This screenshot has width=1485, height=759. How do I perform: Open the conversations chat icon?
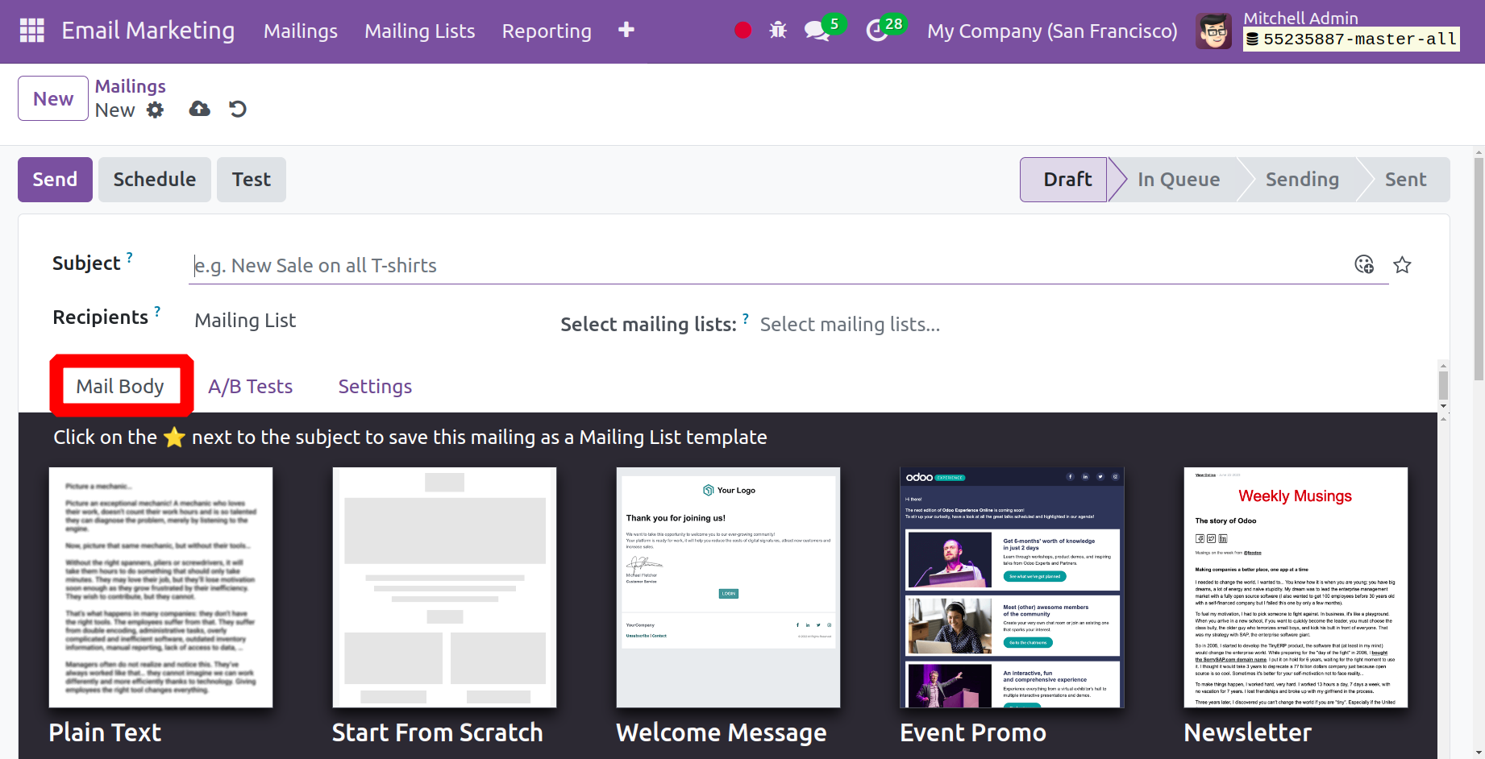pyautogui.click(x=817, y=31)
